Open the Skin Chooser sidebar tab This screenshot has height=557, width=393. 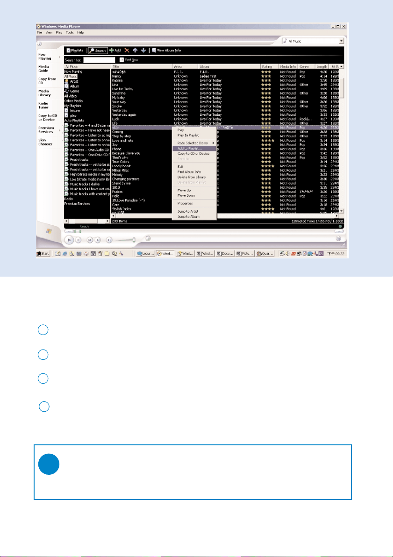[x=45, y=142]
